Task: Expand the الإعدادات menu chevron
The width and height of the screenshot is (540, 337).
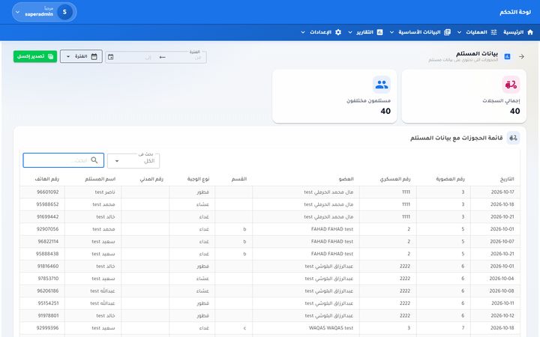Action: (303, 32)
